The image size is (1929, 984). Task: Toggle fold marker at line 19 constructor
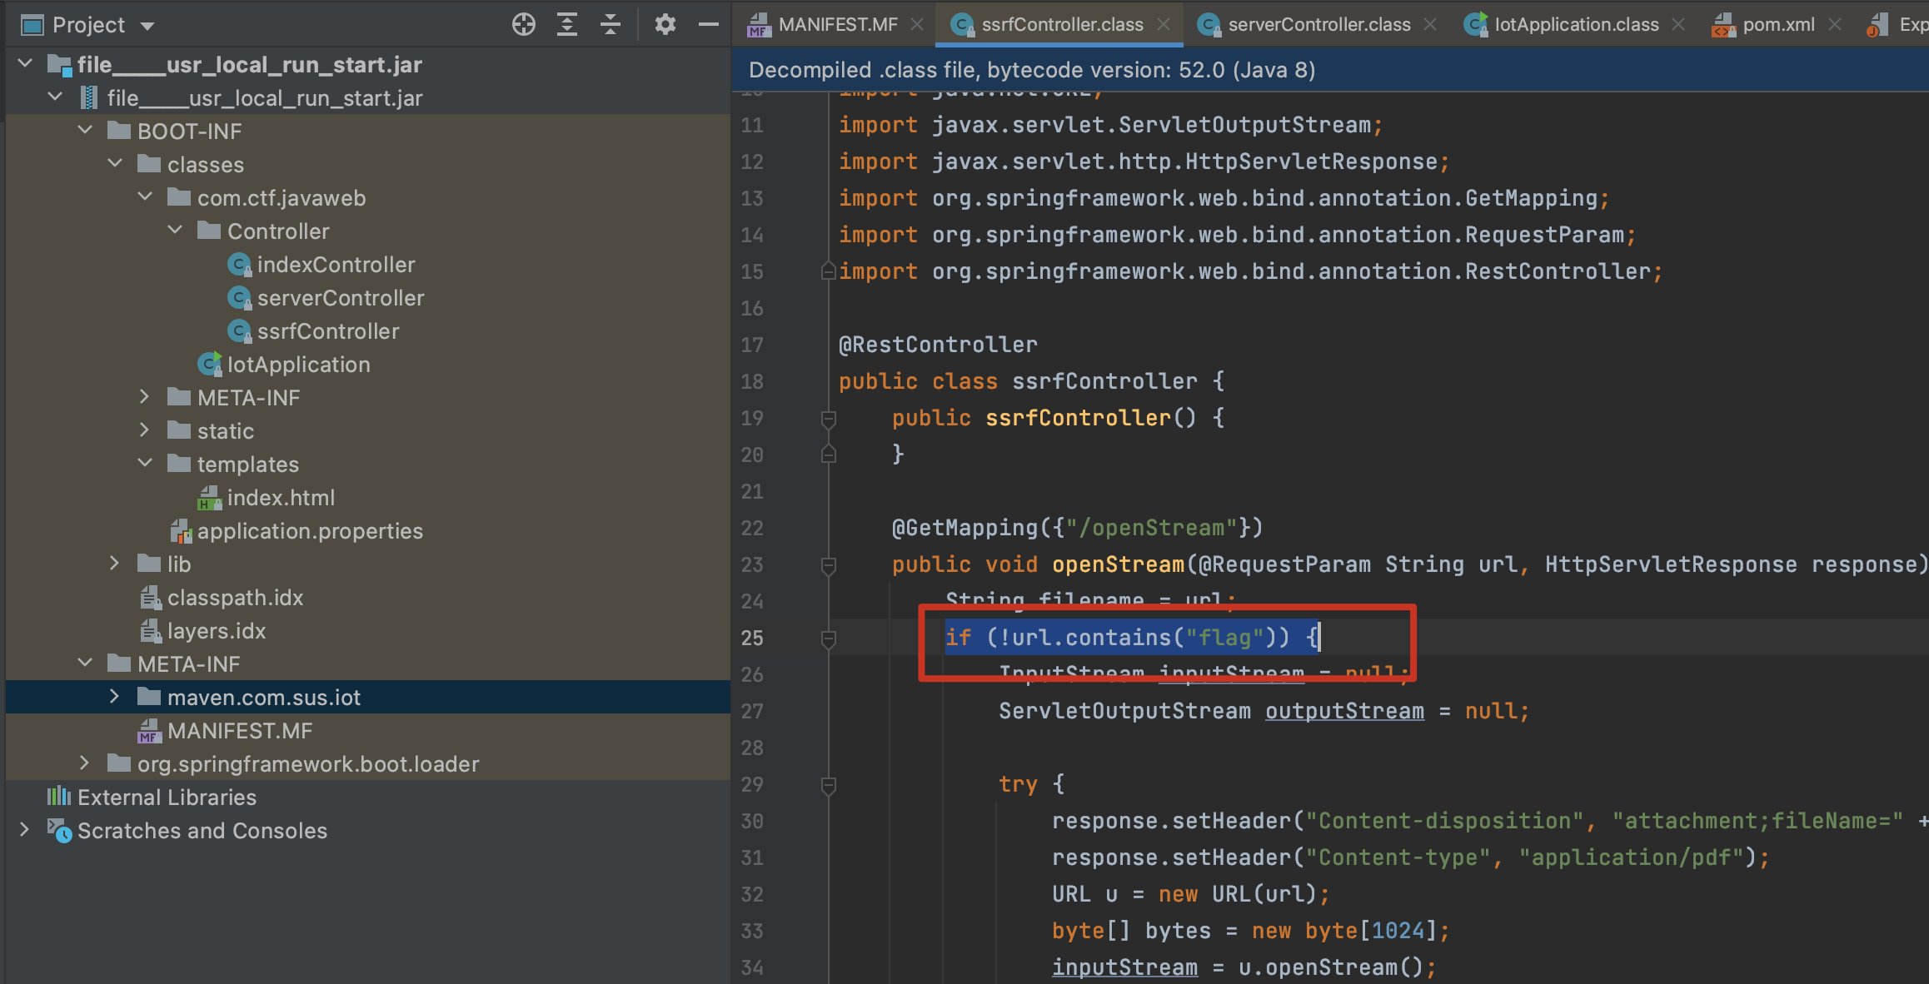click(x=828, y=418)
